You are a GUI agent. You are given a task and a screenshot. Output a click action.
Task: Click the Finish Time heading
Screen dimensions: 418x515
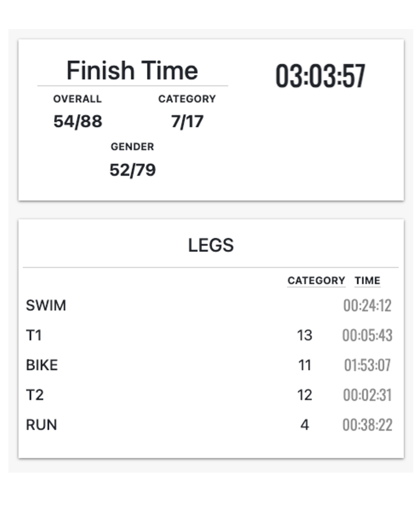tap(132, 70)
